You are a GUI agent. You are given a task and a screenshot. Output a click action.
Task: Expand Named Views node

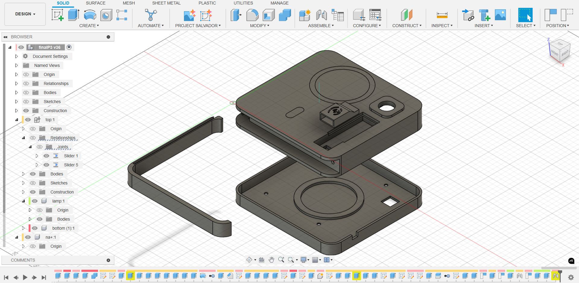pos(17,65)
